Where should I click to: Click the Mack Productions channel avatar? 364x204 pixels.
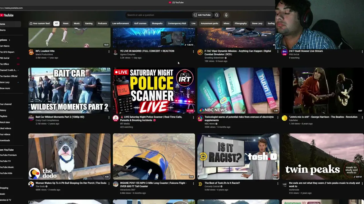click(x=31, y=52)
